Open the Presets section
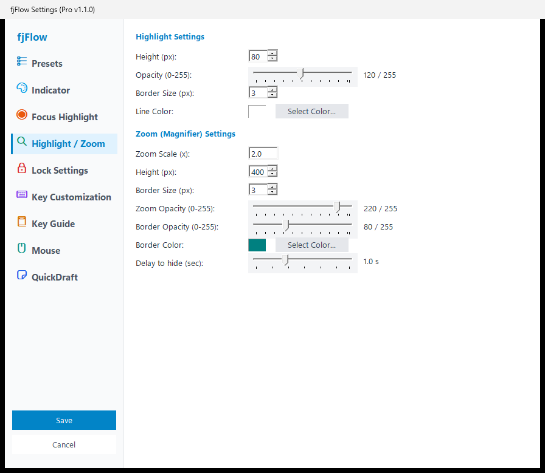Viewport: 545px width, 473px height. [64, 64]
